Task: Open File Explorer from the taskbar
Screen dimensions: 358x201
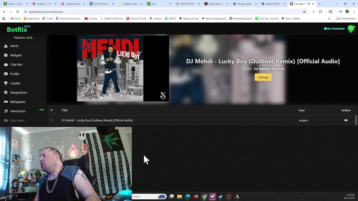Action: 180,197
